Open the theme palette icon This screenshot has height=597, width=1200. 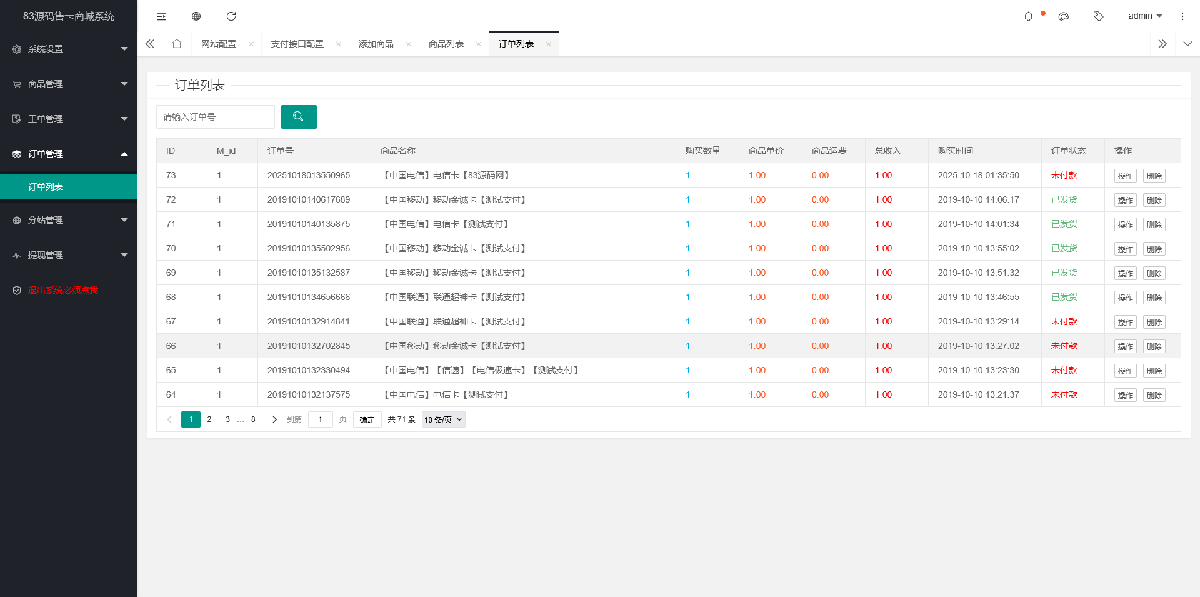[x=1064, y=16]
